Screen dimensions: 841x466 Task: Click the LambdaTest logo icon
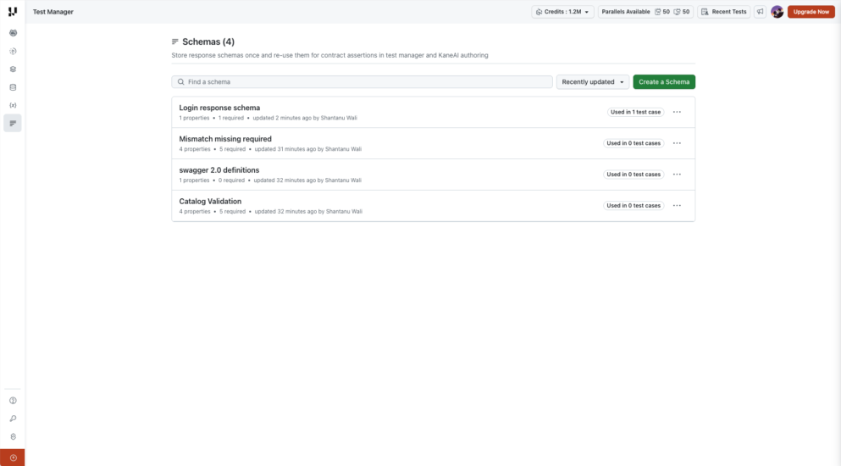(13, 11)
